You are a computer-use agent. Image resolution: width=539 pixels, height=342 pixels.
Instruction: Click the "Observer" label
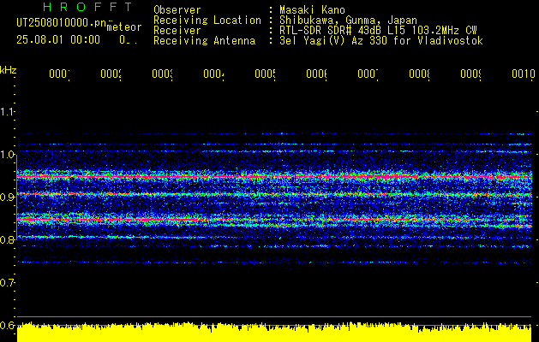[177, 9]
